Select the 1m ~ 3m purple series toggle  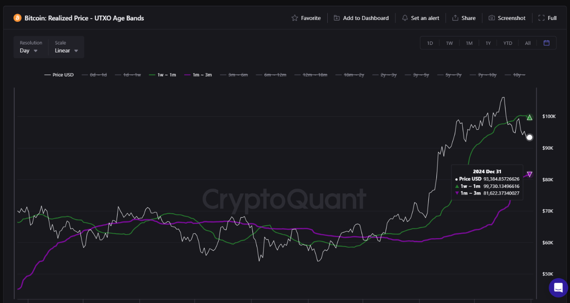(x=198, y=75)
